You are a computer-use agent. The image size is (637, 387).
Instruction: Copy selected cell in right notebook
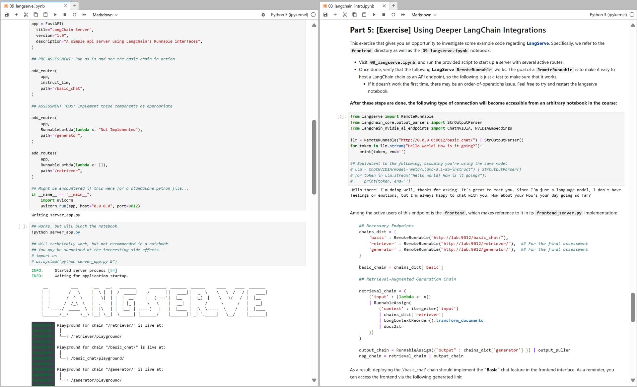tap(354, 15)
